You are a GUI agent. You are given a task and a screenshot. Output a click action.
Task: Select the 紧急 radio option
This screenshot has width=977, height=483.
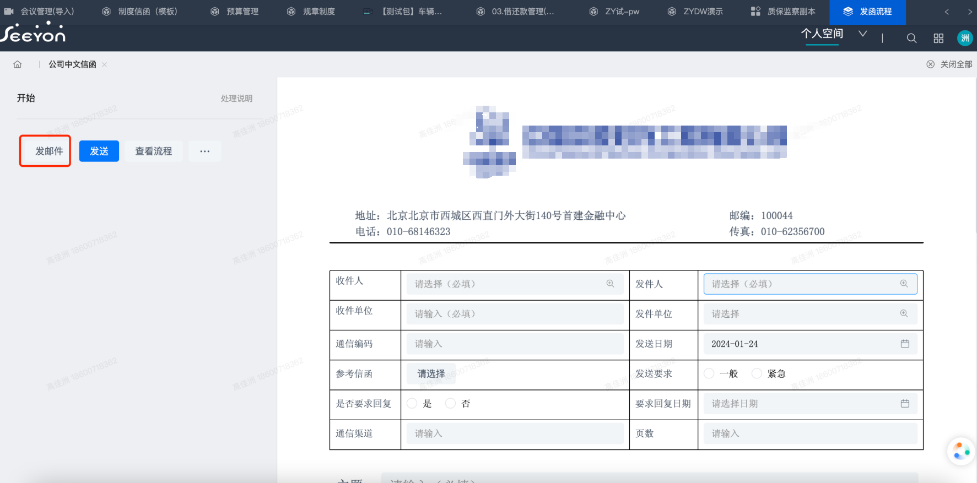757,374
